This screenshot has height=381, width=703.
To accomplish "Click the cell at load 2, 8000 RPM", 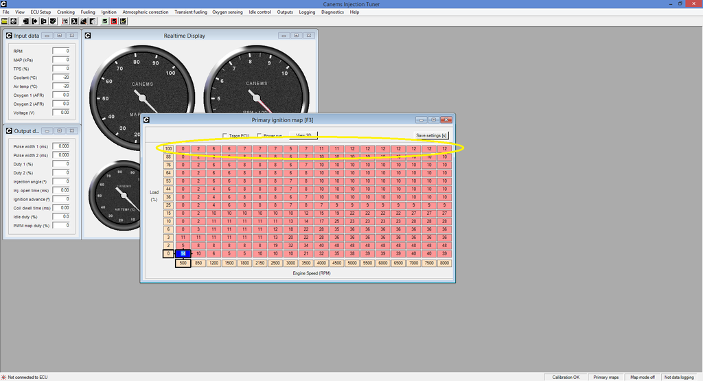I will 444,246.
